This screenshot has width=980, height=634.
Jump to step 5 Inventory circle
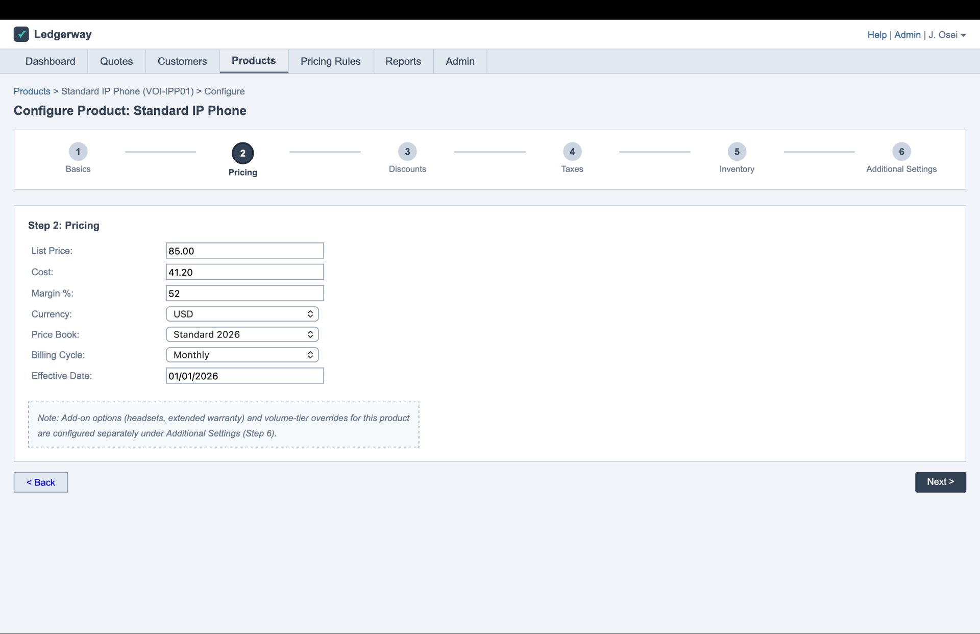click(737, 152)
